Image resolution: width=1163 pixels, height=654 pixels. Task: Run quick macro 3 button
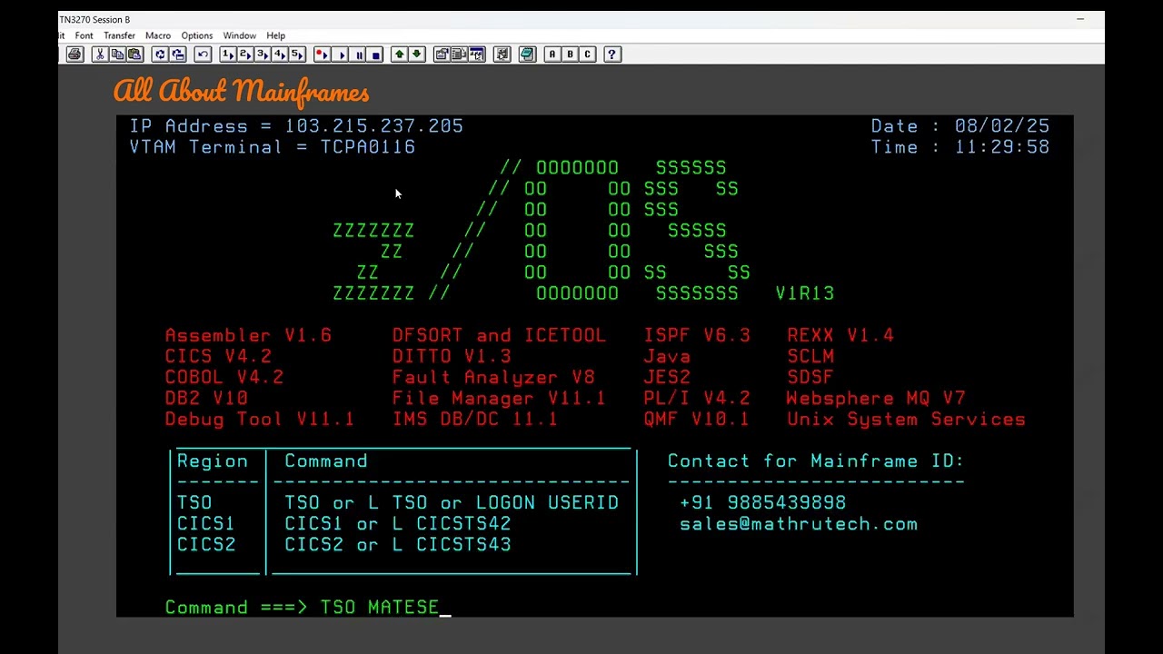pyautogui.click(x=263, y=54)
